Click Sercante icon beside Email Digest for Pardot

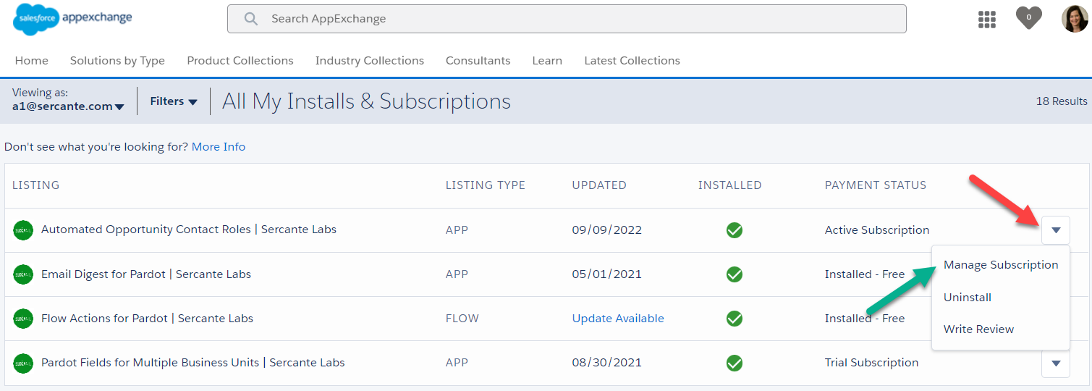[23, 274]
